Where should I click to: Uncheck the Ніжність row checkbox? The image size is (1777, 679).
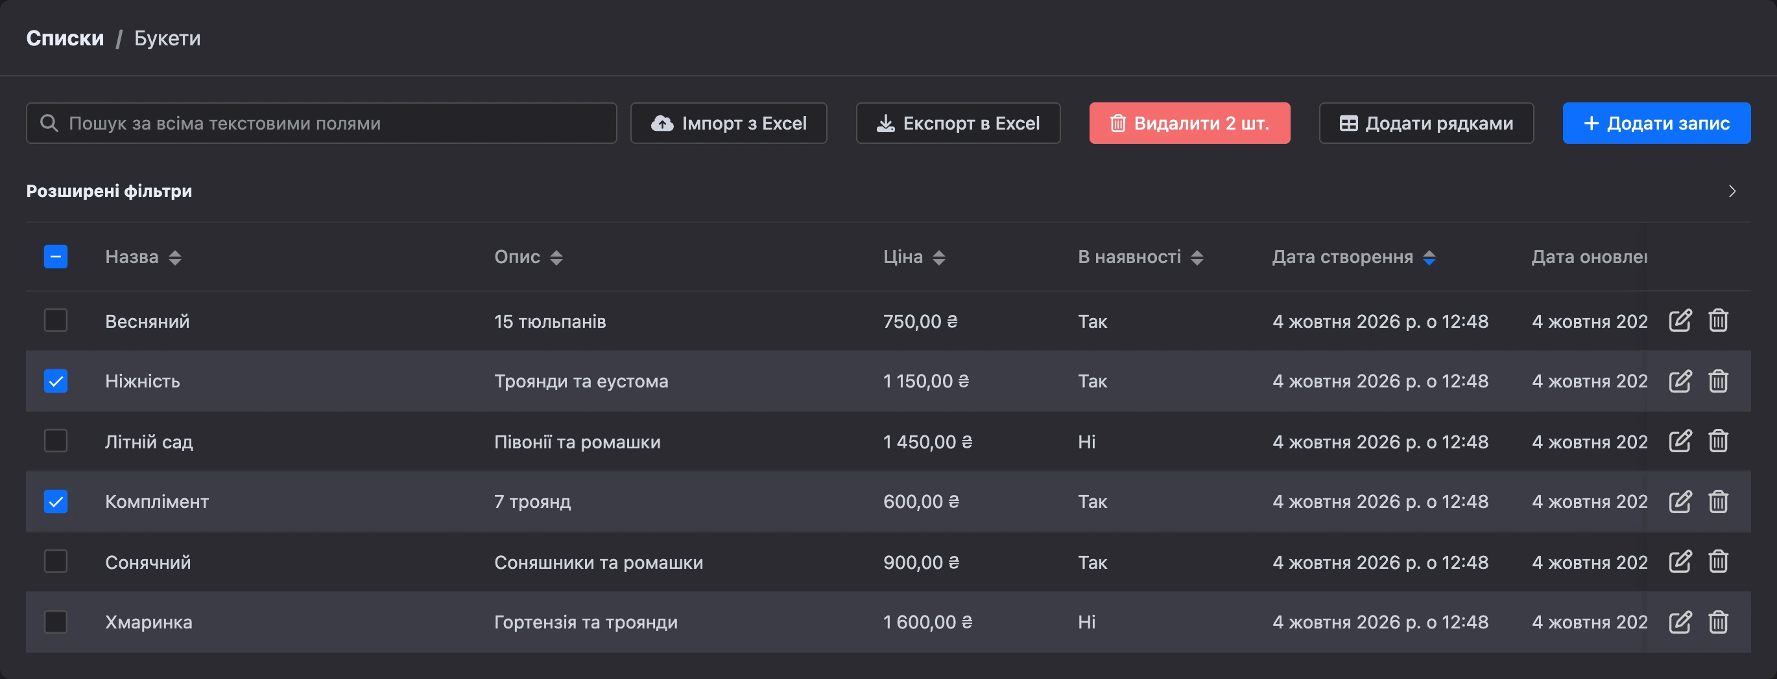56,380
